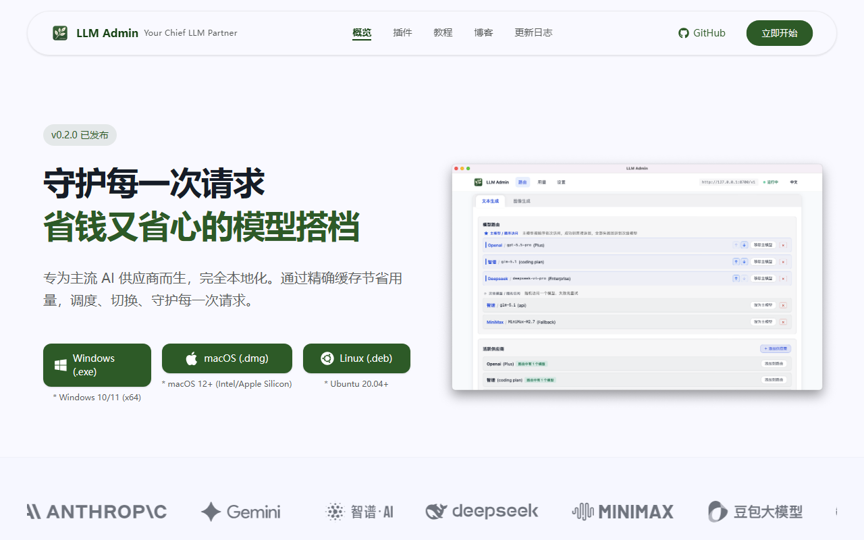Screen dimensions: 864x540
Task: Click the red X on the glm-5.1 (api) row
Action: (783, 305)
